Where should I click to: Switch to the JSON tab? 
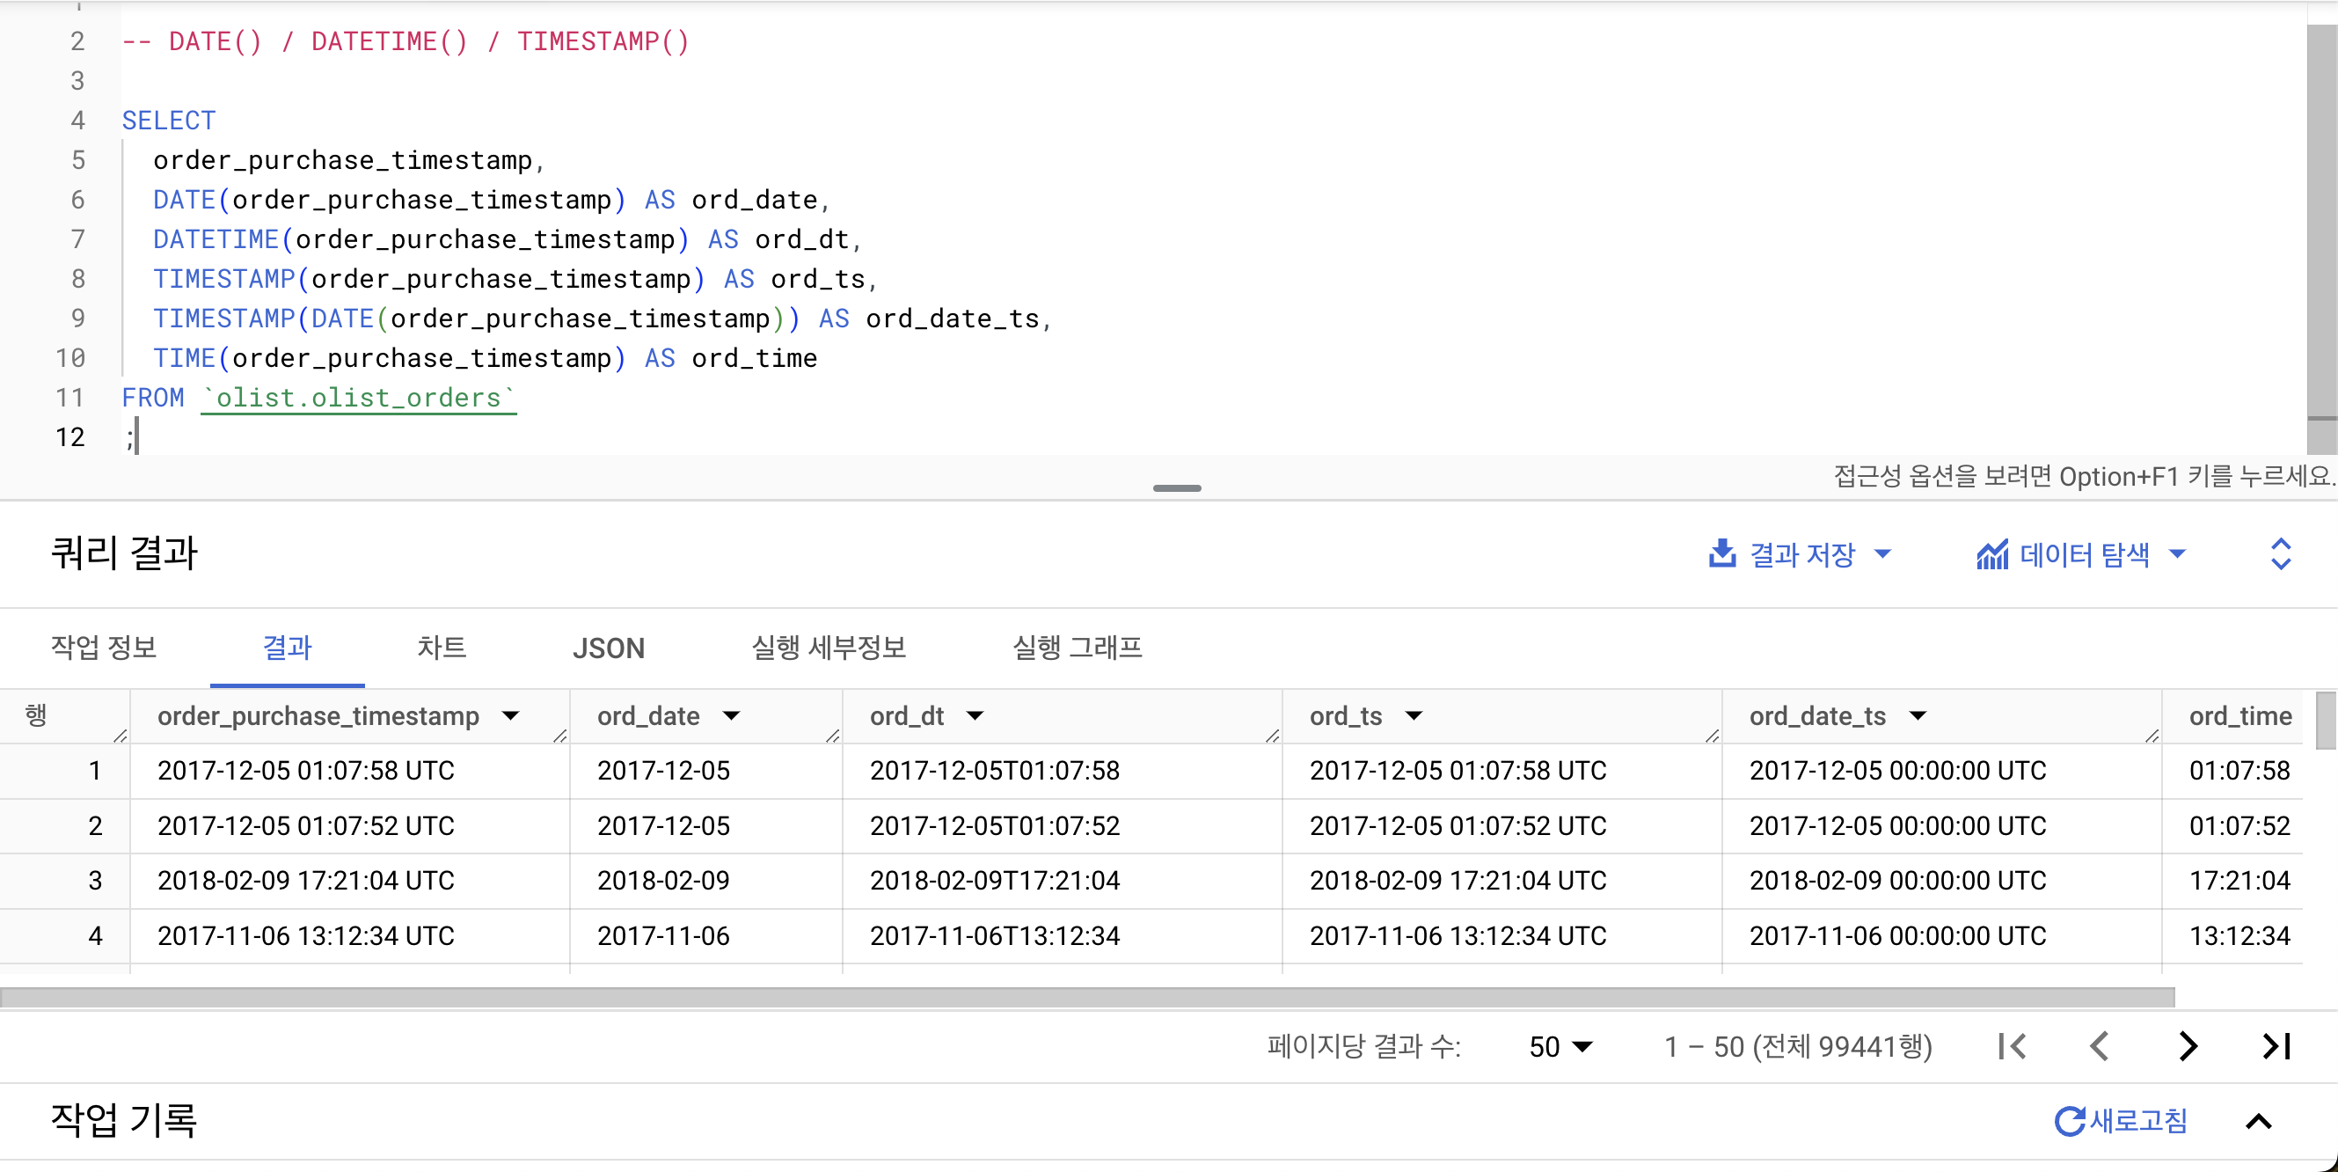pyautogui.click(x=608, y=648)
